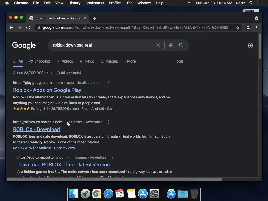Open the Chrome profile avatar icon
The width and height of the screenshot is (268, 201).
248,27
